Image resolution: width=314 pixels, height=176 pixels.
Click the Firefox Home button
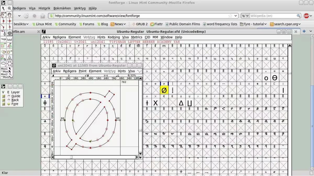pos(43,16)
